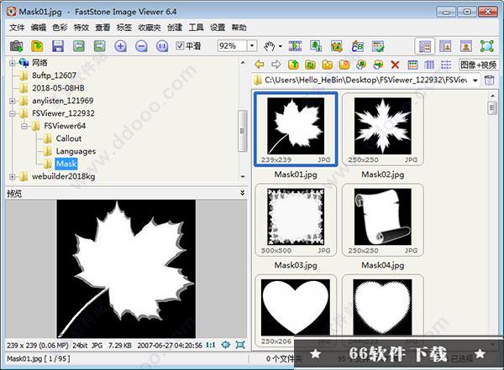Select the Mask folder in tree
Screen dimensions: 504x370
click(x=66, y=164)
